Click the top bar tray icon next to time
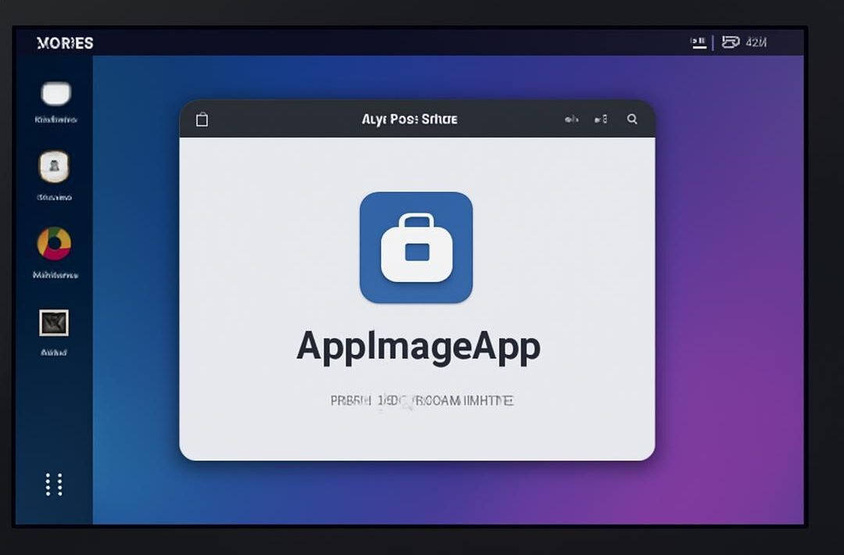This screenshot has width=844, height=555. 731,42
